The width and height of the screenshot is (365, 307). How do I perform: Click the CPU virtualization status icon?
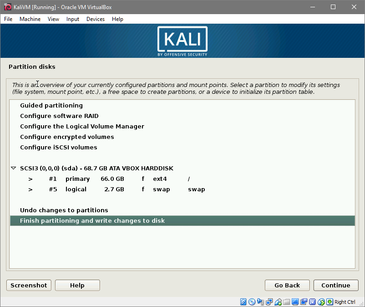point(313,302)
